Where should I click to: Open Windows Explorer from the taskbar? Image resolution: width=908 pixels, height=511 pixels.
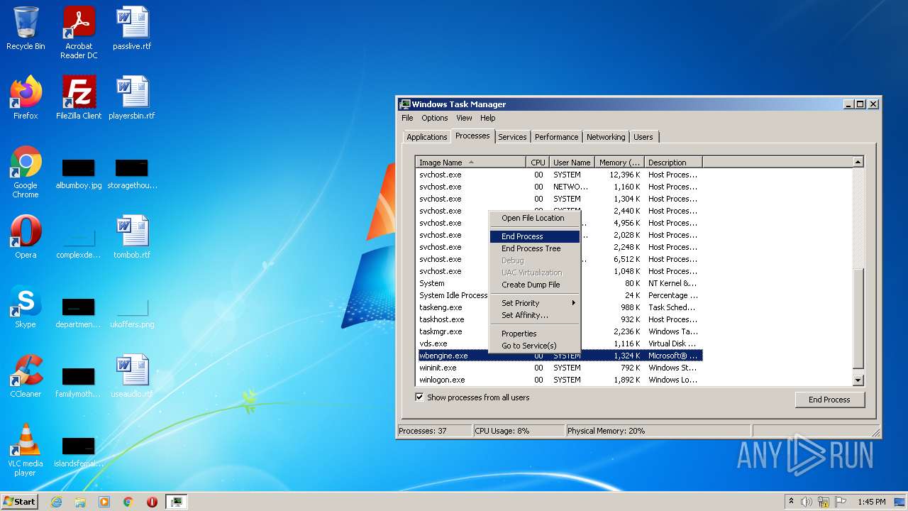[x=80, y=502]
